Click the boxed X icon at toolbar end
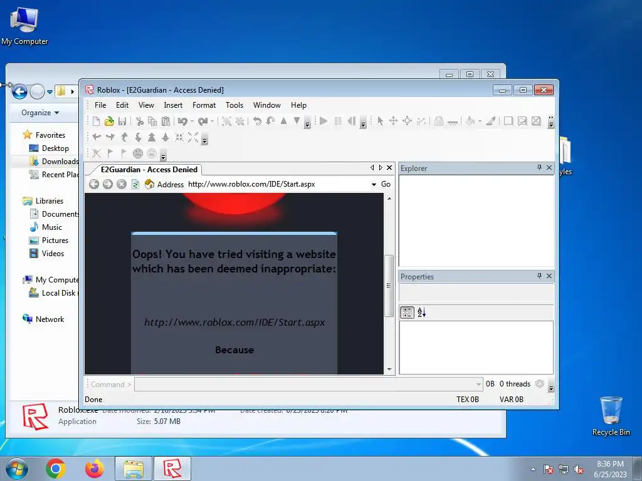This screenshot has width=642, height=481. [536, 121]
